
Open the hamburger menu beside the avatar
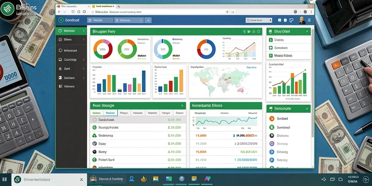(310, 20)
